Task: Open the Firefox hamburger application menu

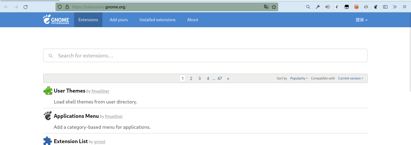Action: pos(404,7)
